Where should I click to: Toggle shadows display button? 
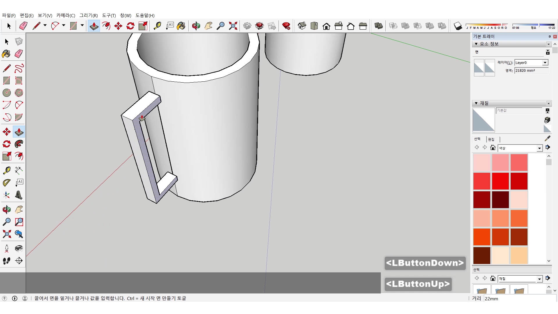tap(458, 26)
